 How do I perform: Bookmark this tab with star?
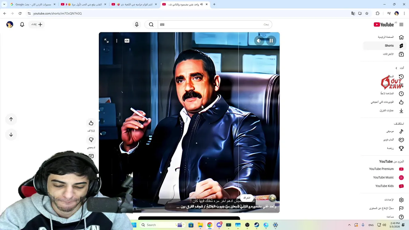click(367, 13)
